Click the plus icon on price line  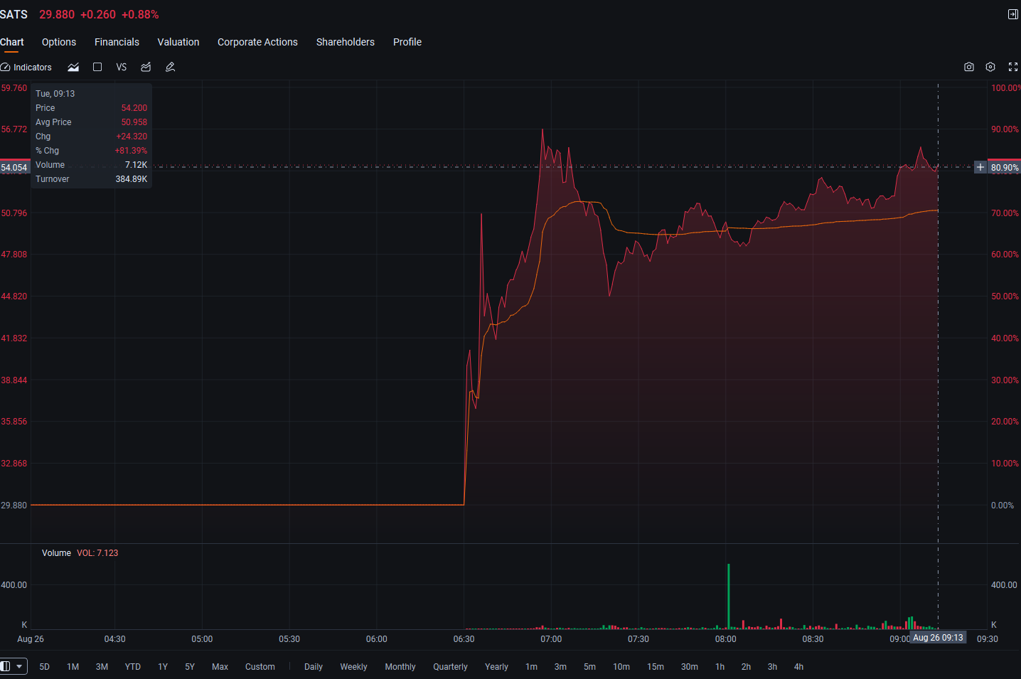pos(980,167)
